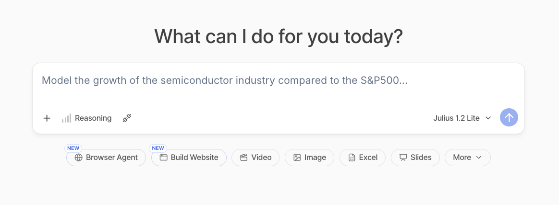Select the presentation icon for Slides
The image size is (559, 205).
tap(403, 158)
